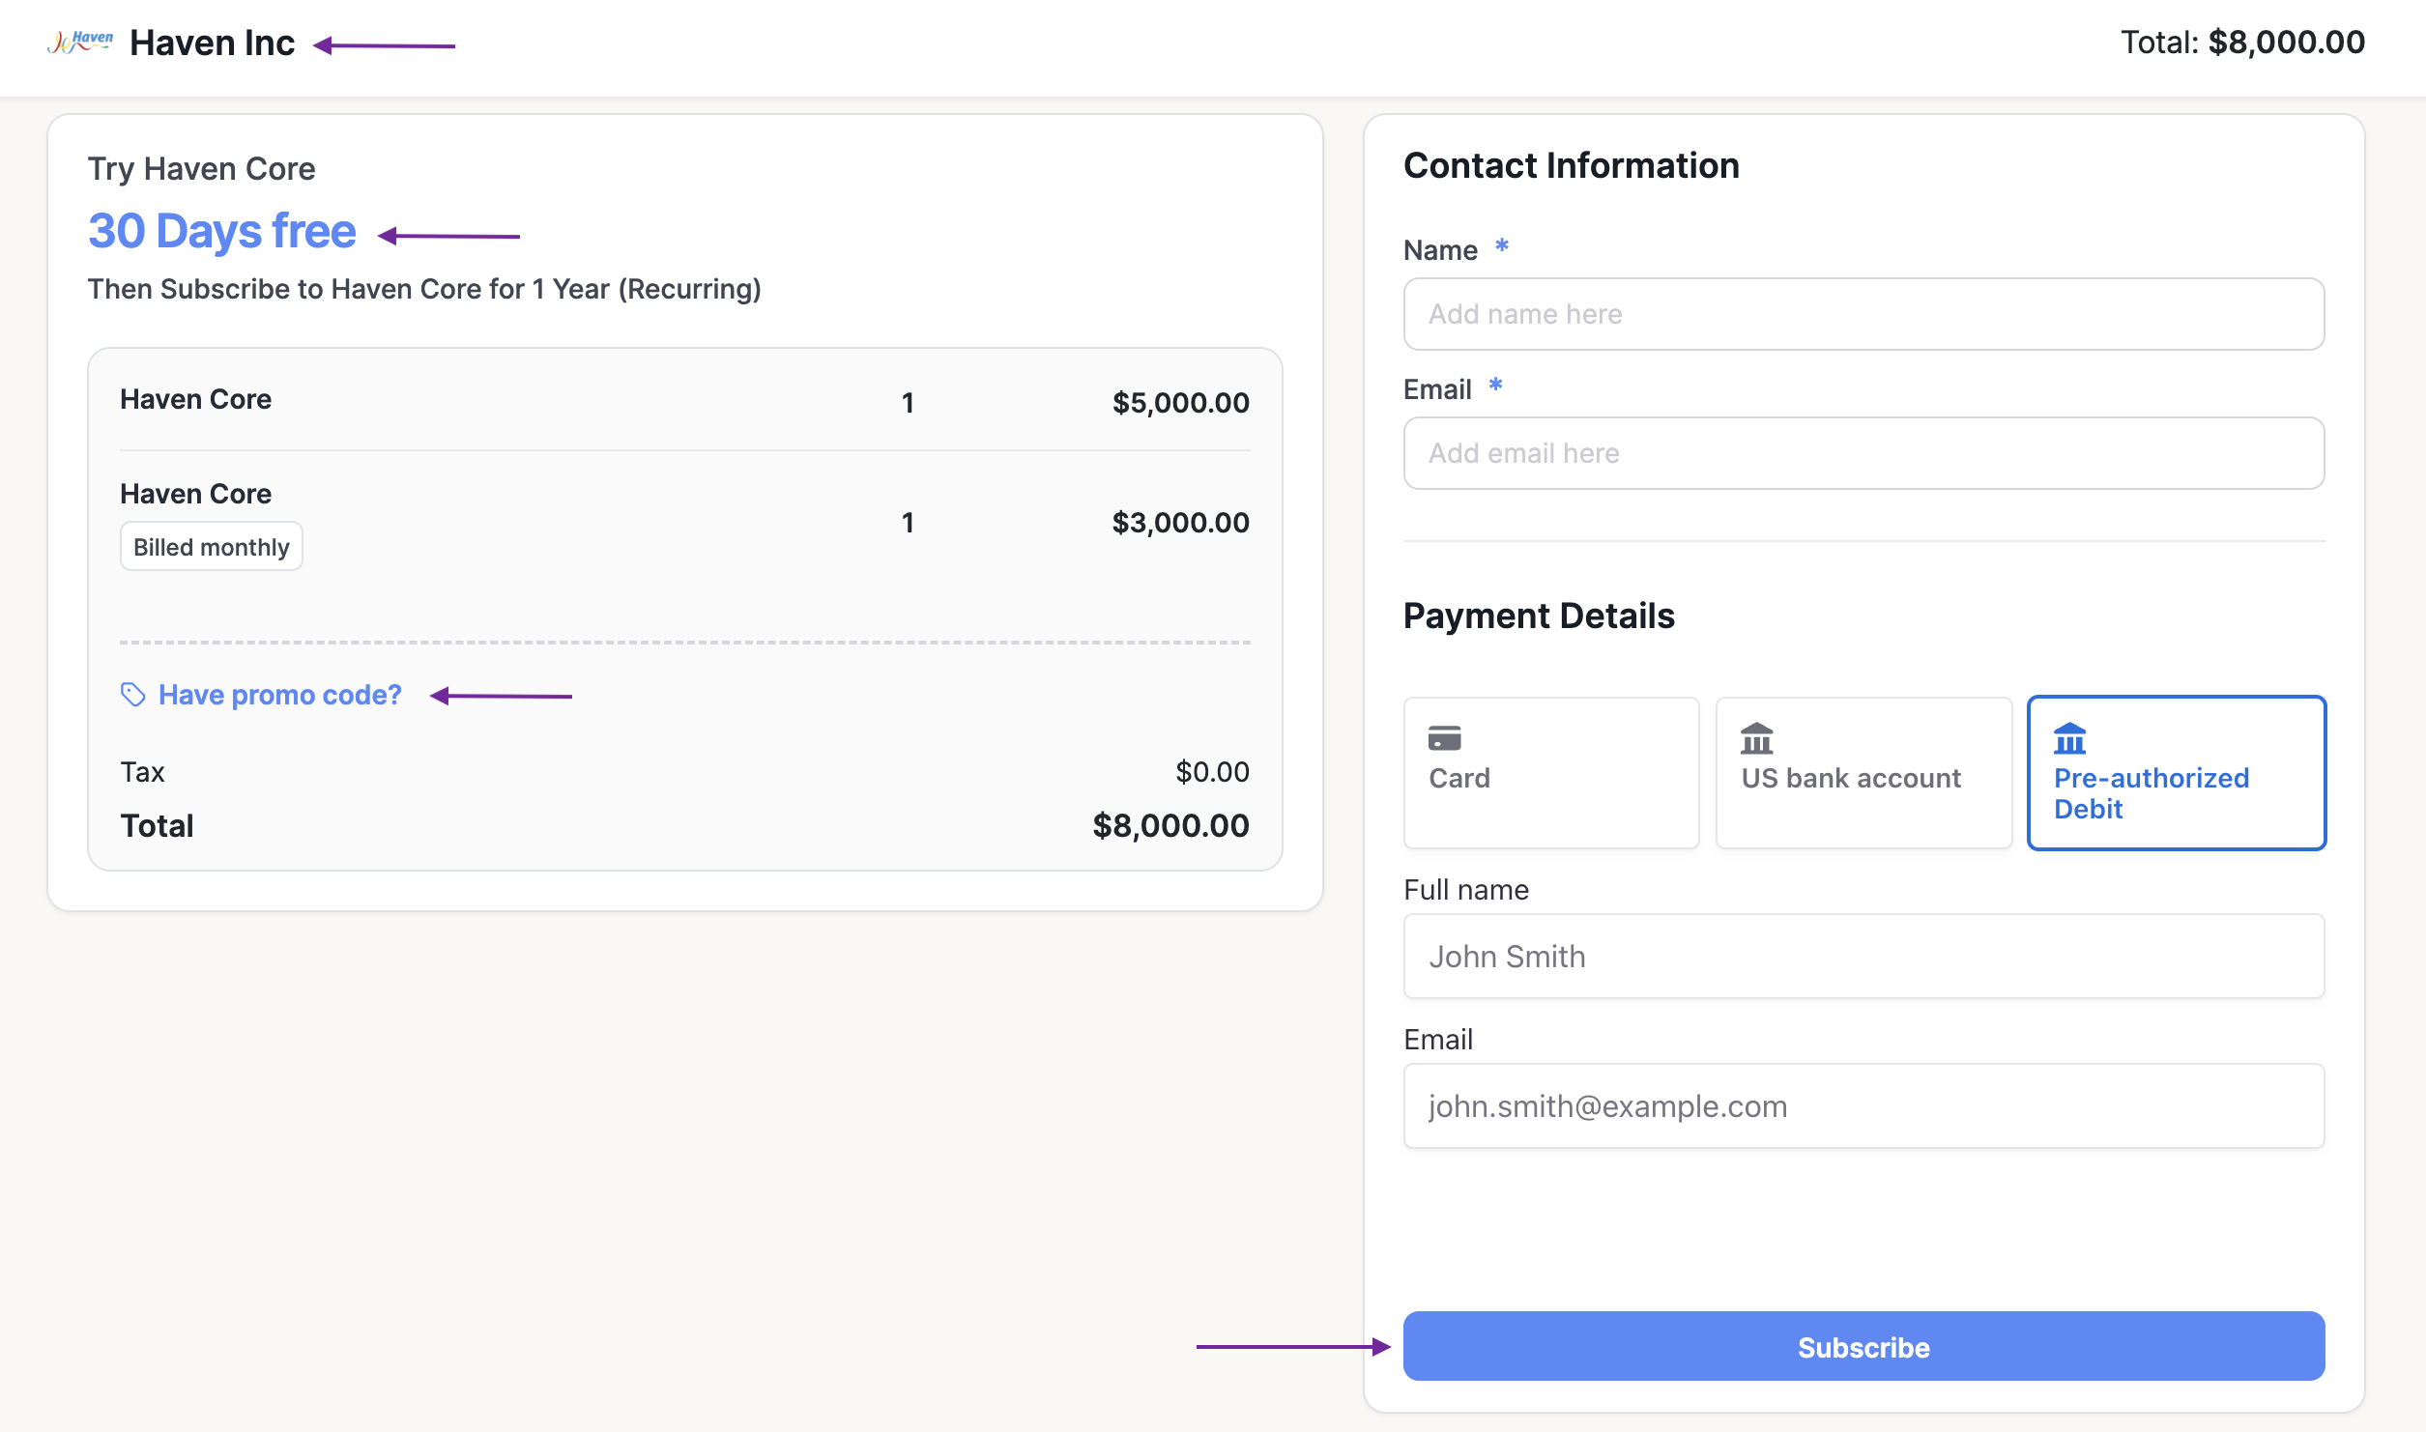Focus the contact Name input field
Viewport: 2426px width, 1432px height.
(1863, 314)
